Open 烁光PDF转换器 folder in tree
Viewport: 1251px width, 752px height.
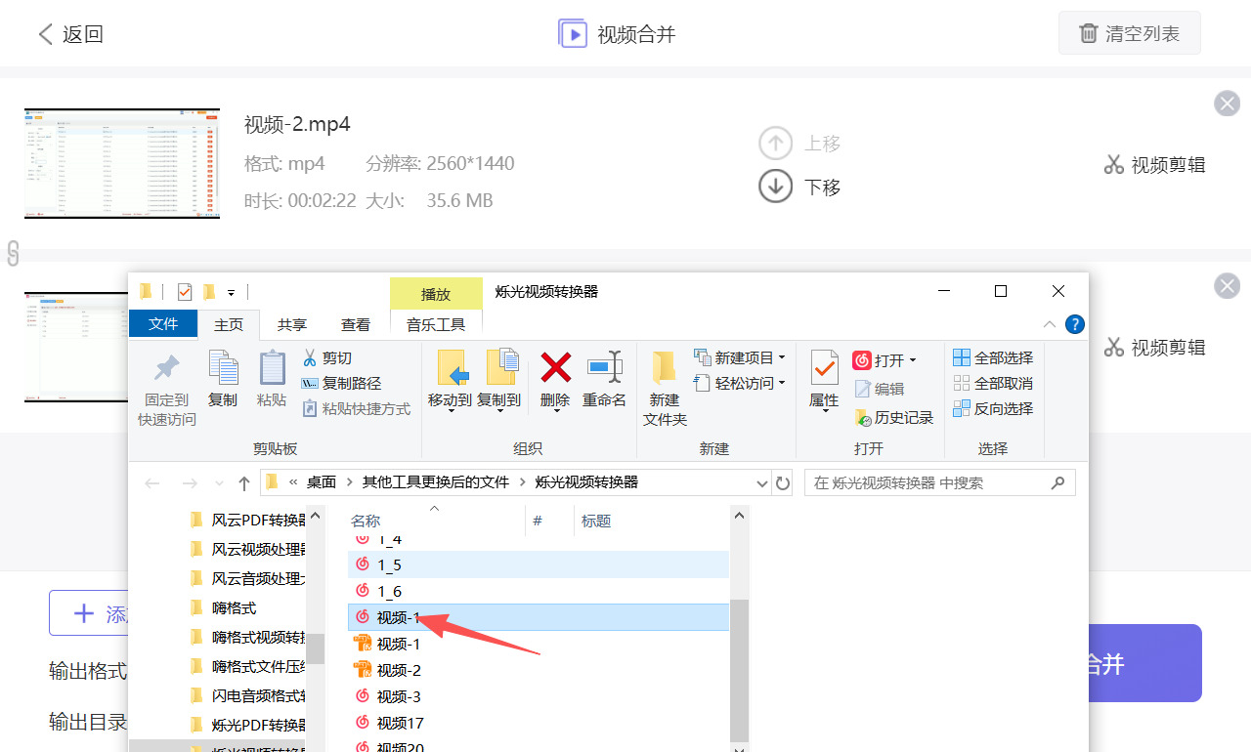coord(248,725)
